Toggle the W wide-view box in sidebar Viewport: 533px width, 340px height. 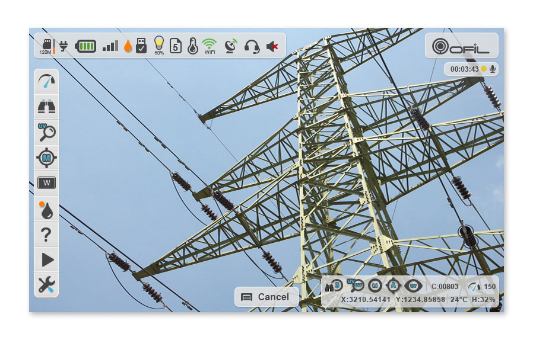(x=46, y=183)
